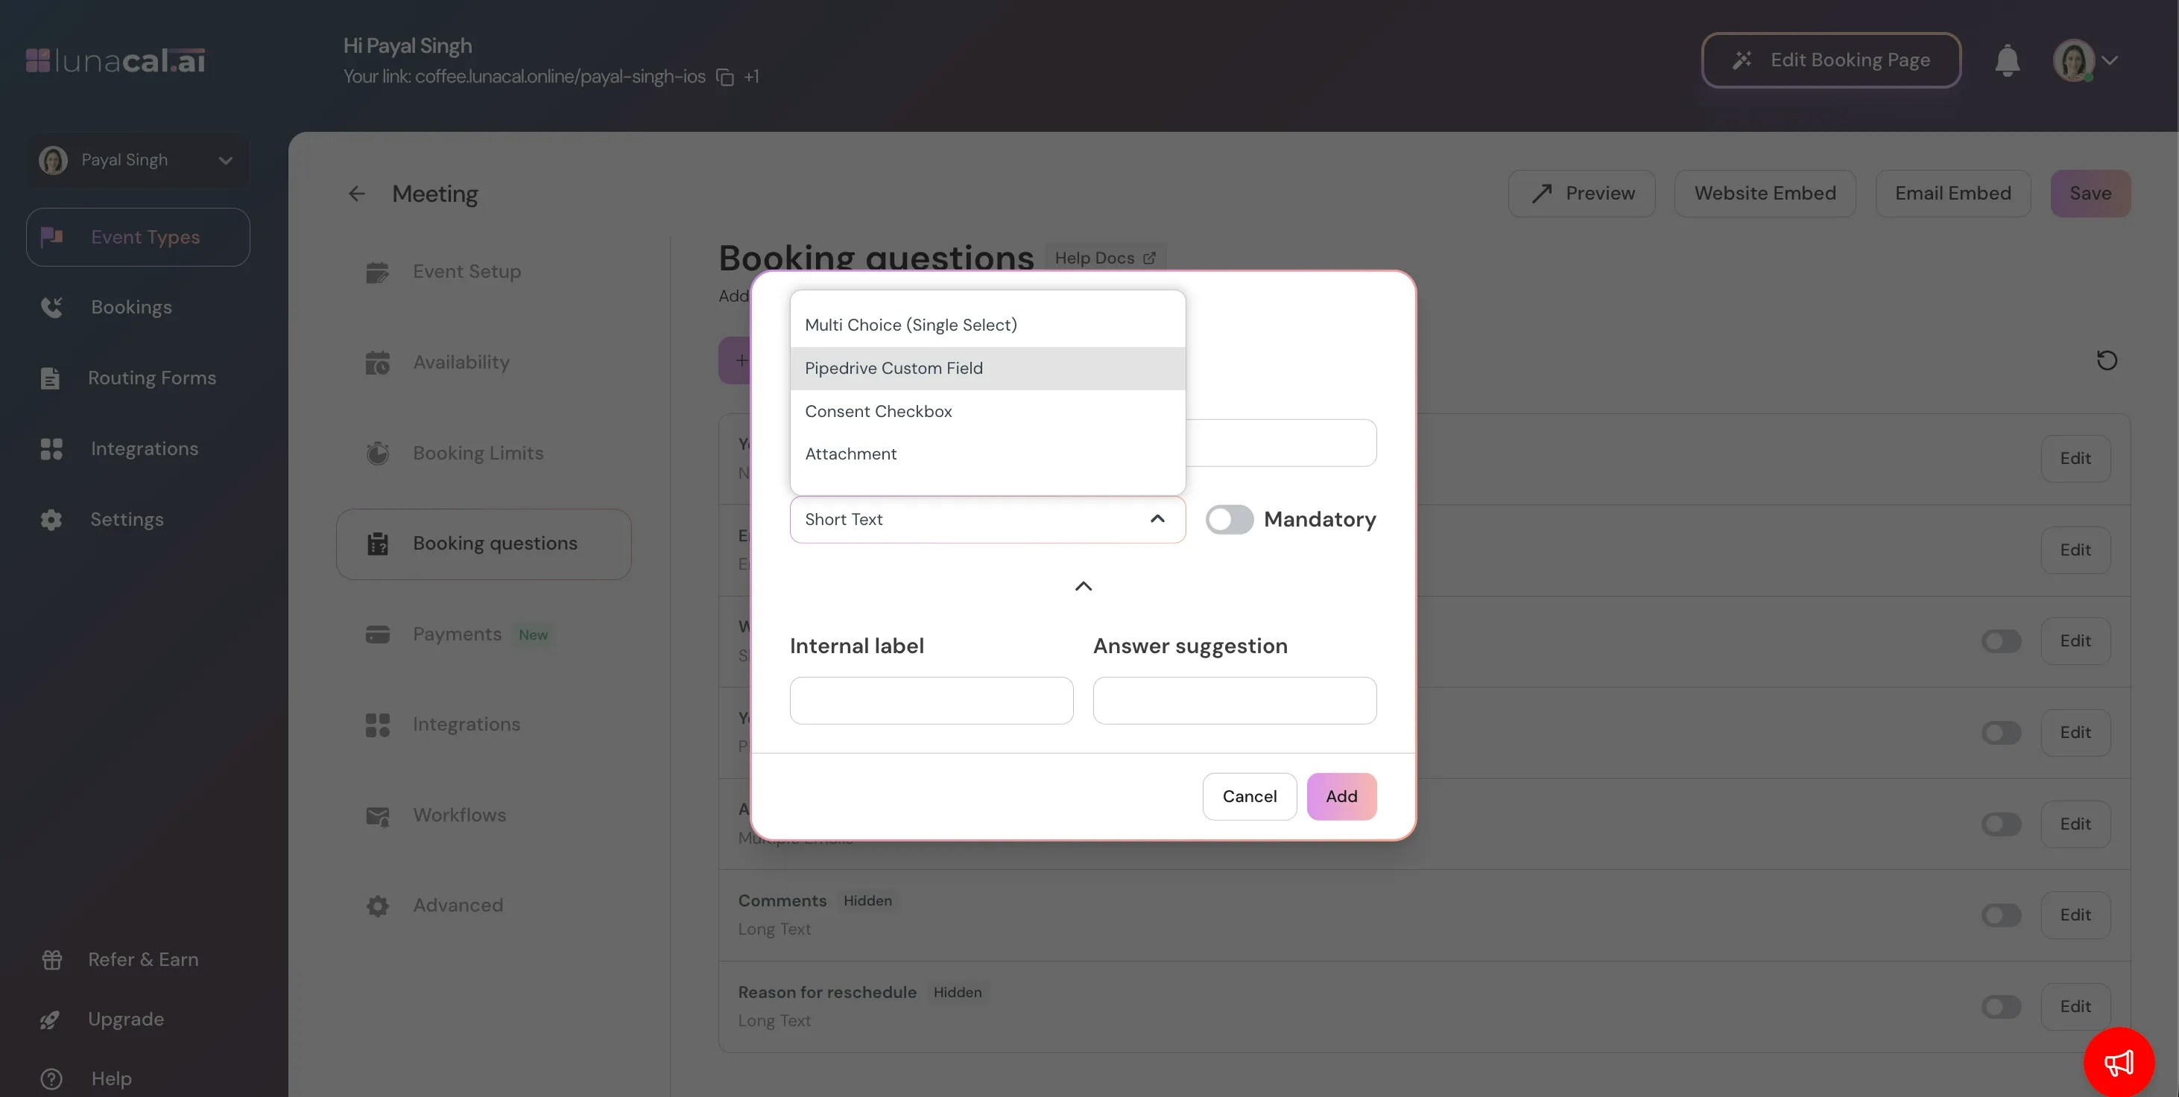Click the Upgrade rocket icon
This screenshot has height=1097, width=2179.
click(50, 1020)
